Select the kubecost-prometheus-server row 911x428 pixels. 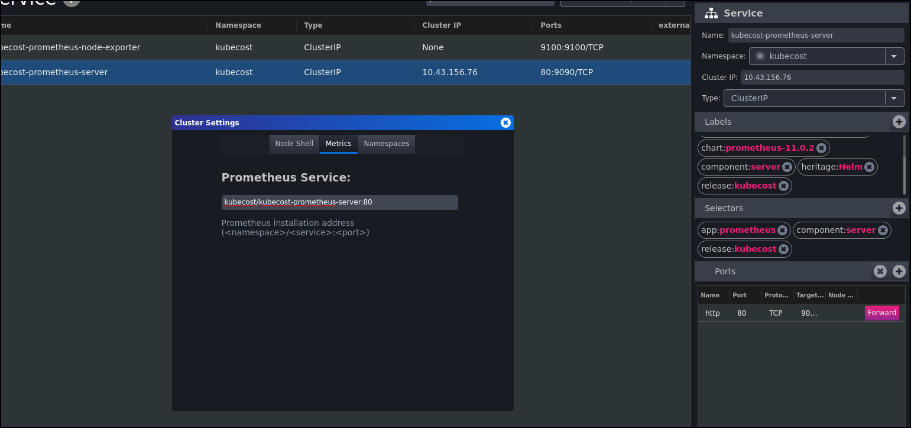pyautogui.click(x=345, y=72)
